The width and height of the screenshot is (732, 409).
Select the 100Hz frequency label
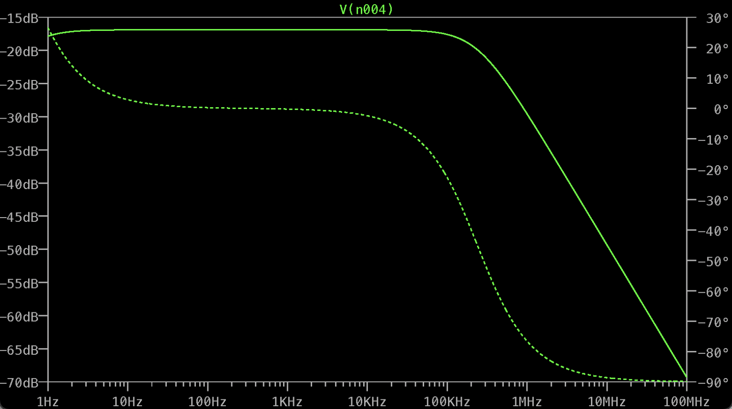click(x=207, y=401)
